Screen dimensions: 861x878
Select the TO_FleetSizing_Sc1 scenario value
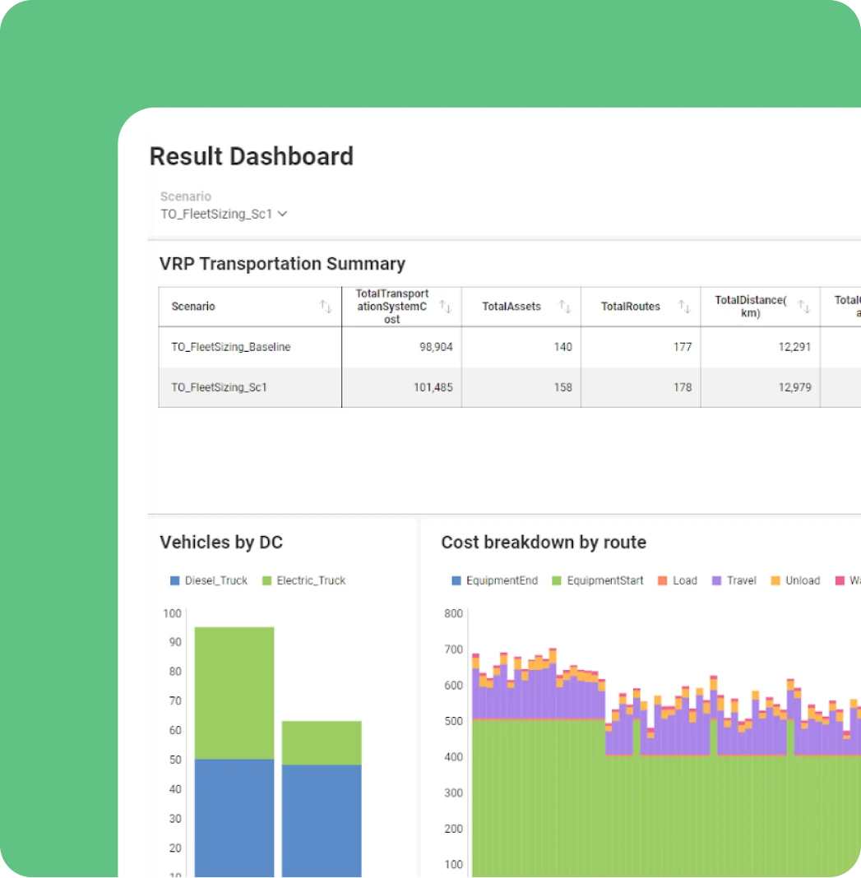click(x=216, y=214)
